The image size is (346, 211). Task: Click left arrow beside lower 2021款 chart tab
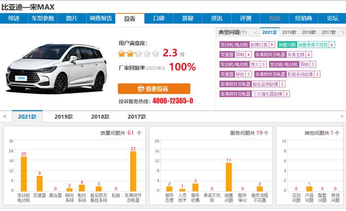(x=4, y=116)
